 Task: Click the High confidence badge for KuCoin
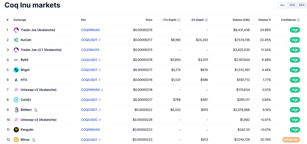[295, 40]
